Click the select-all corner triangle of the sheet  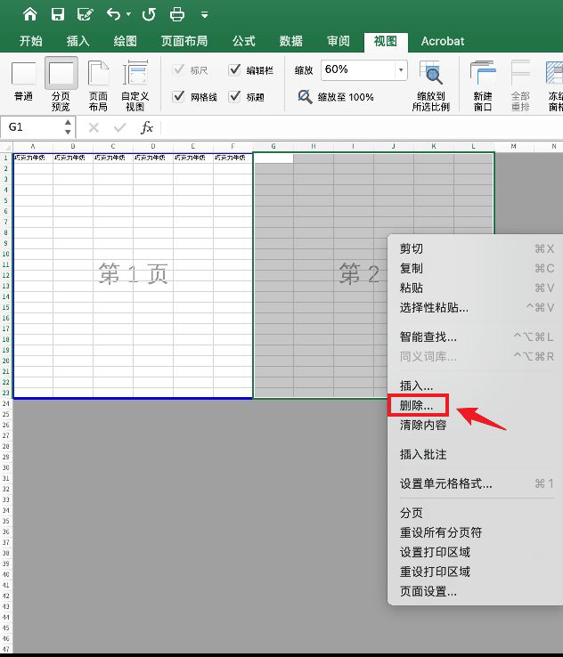click(6, 146)
